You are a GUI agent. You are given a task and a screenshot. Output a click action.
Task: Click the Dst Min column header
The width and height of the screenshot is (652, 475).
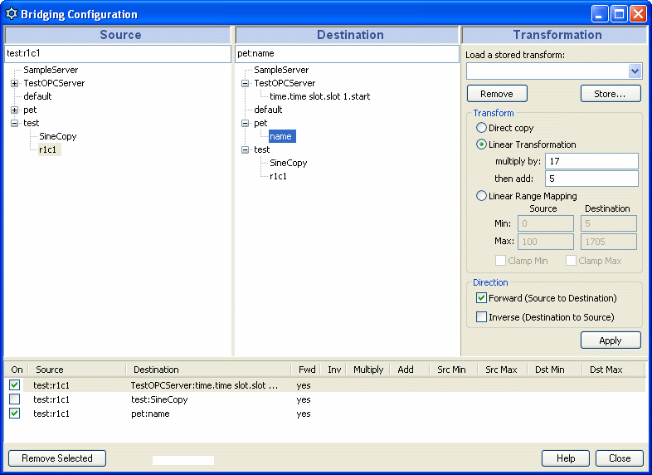pos(554,370)
